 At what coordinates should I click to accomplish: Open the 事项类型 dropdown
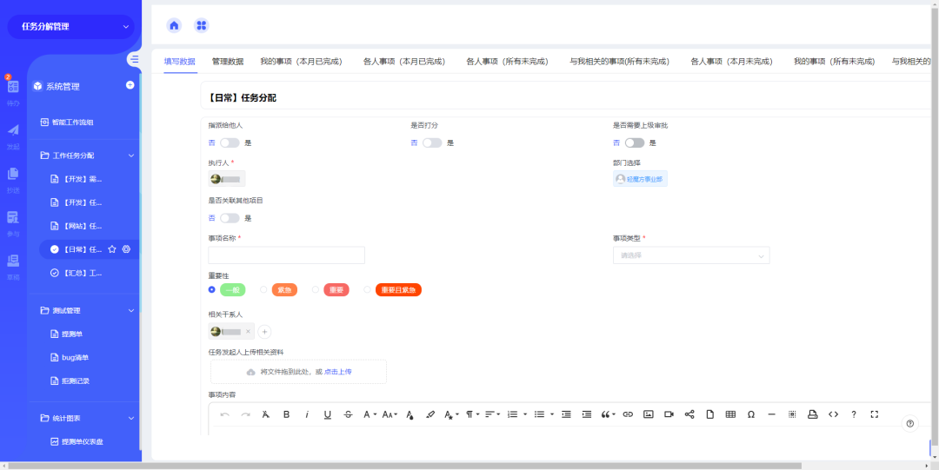pos(691,255)
